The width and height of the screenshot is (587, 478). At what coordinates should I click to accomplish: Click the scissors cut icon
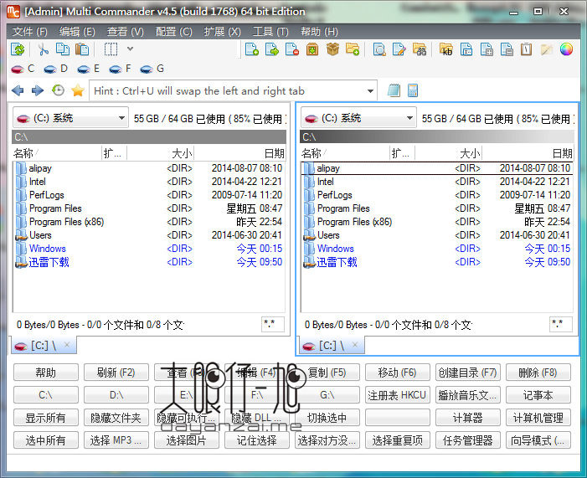point(43,49)
